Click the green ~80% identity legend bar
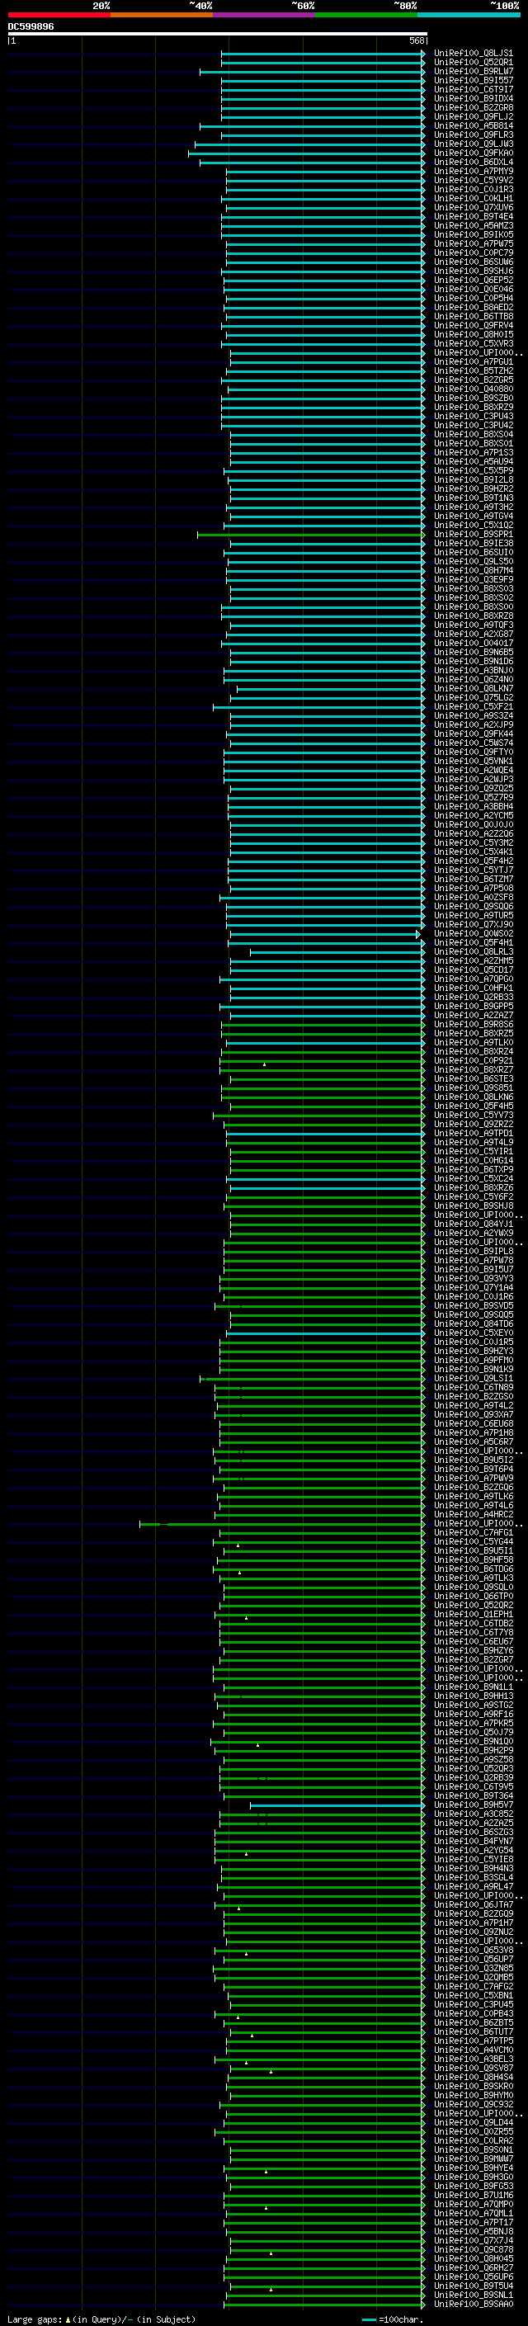Image resolution: width=528 pixels, height=2326 pixels. (366, 15)
